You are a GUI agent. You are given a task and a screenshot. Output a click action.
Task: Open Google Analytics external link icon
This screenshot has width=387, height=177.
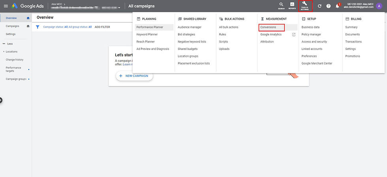click(294, 35)
